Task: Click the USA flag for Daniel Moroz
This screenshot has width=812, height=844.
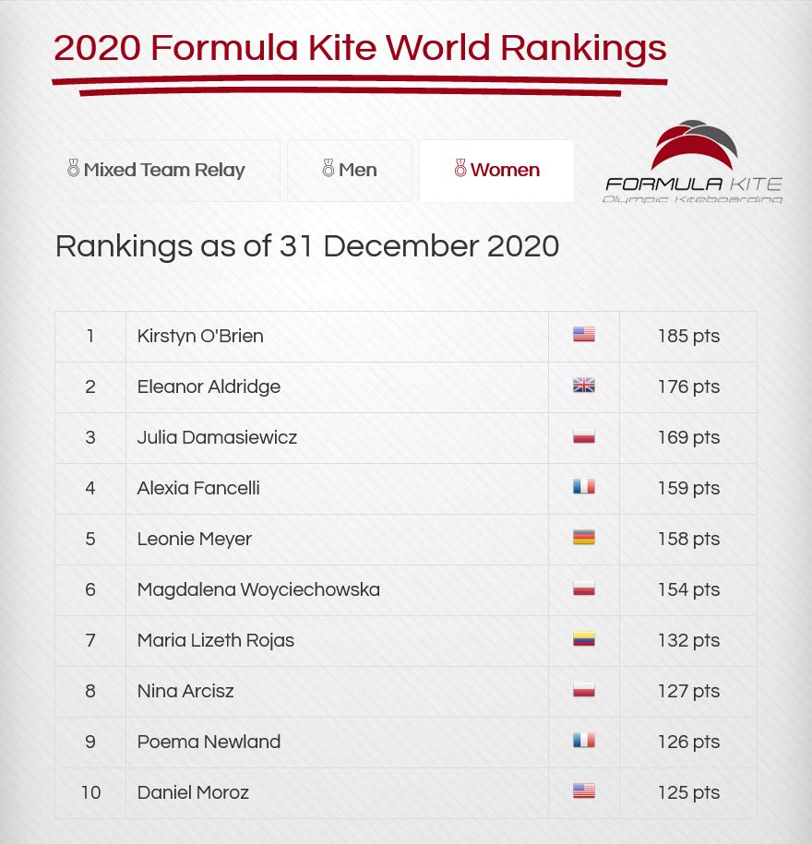Action: 584,791
